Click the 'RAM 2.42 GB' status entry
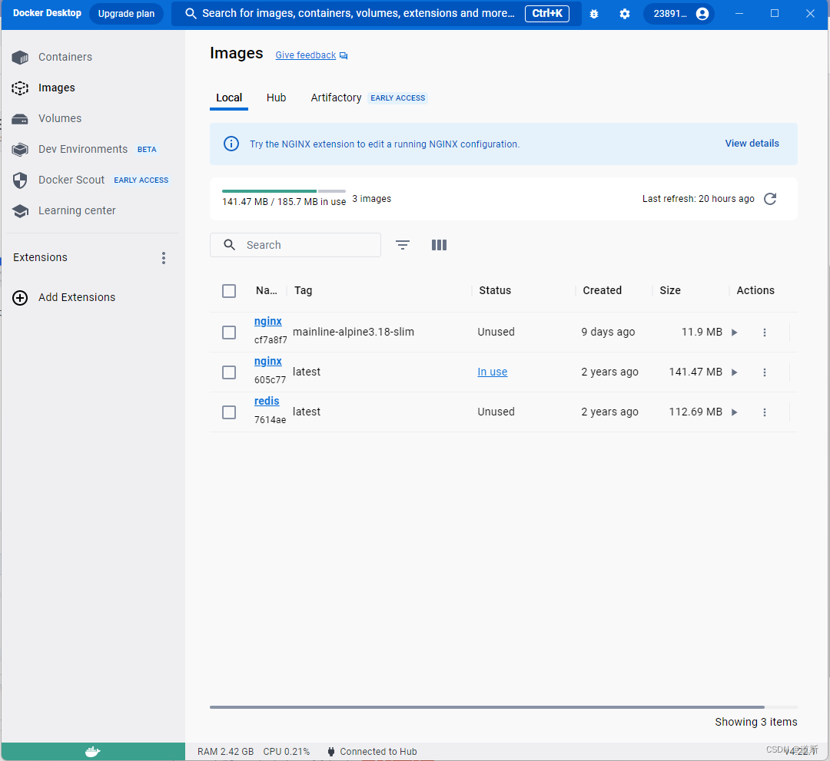 click(225, 752)
